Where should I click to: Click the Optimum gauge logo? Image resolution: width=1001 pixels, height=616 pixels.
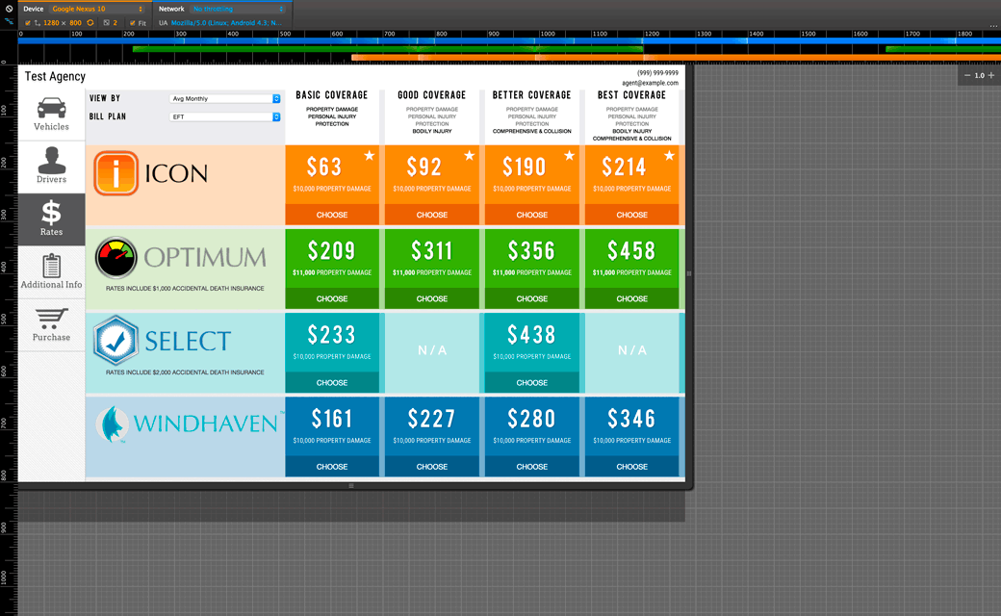click(x=115, y=257)
